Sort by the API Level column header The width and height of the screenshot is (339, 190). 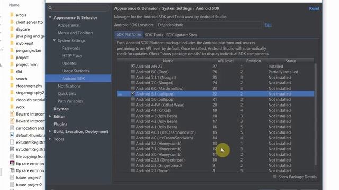[x=225, y=61]
